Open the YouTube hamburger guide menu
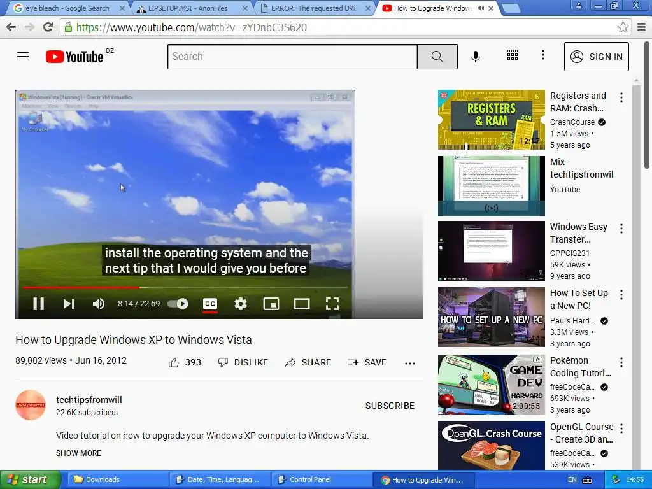652x489 pixels. [x=23, y=56]
